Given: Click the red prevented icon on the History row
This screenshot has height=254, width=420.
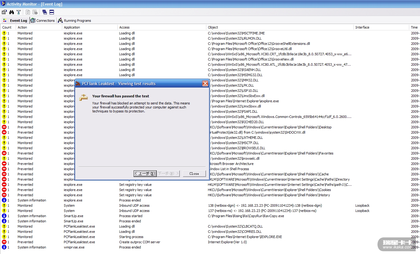Looking at the screenshot, I should pyautogui.click(x=4, y=195).
